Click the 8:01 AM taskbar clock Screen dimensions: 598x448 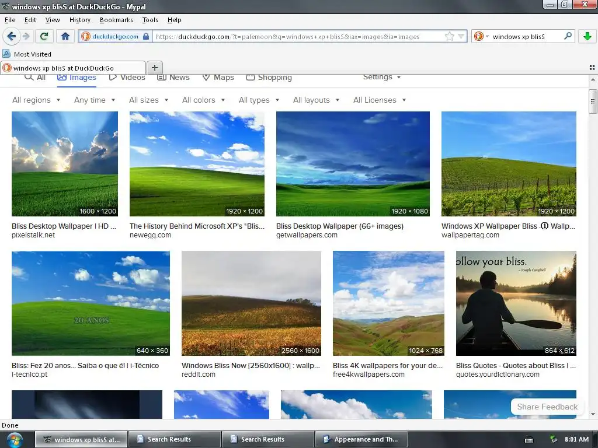pos(576,439)
